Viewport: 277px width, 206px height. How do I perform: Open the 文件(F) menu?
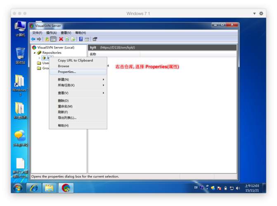click(x=37, y=33)
